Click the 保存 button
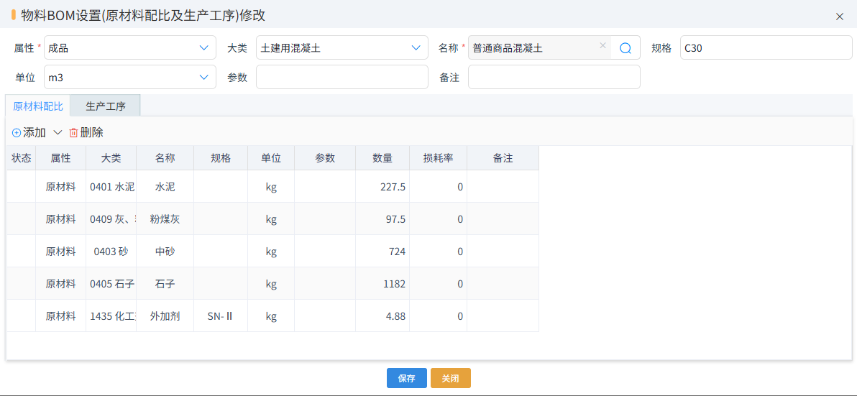Image resolution: width=857 pixels, height=396 pixels. coord(407,378)
